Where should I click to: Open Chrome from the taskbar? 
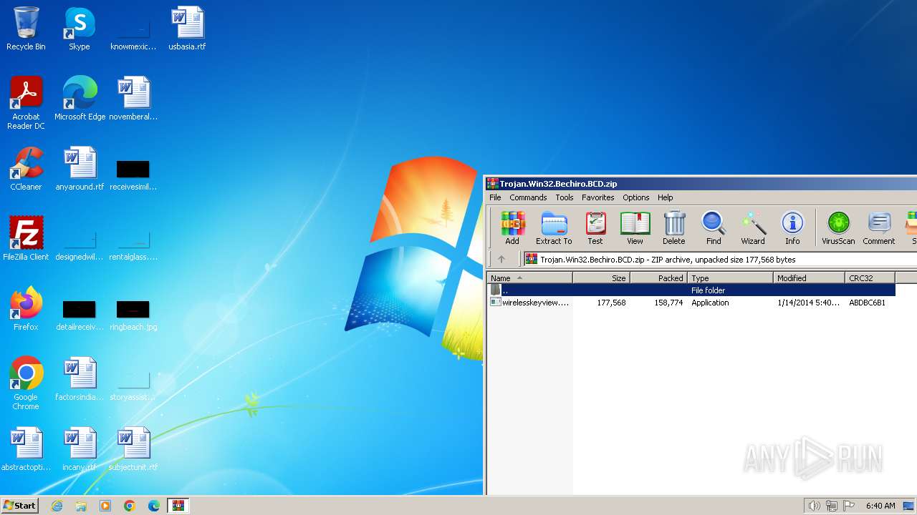pos(130,506)
